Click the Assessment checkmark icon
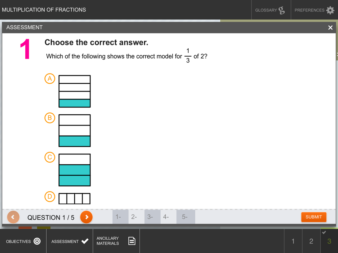Image resolution: width=338 pixels, height=253 pixels. [85, 241]
